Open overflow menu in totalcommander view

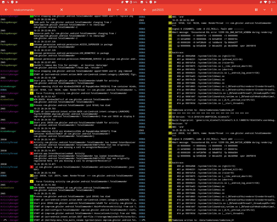coord(133,10)
